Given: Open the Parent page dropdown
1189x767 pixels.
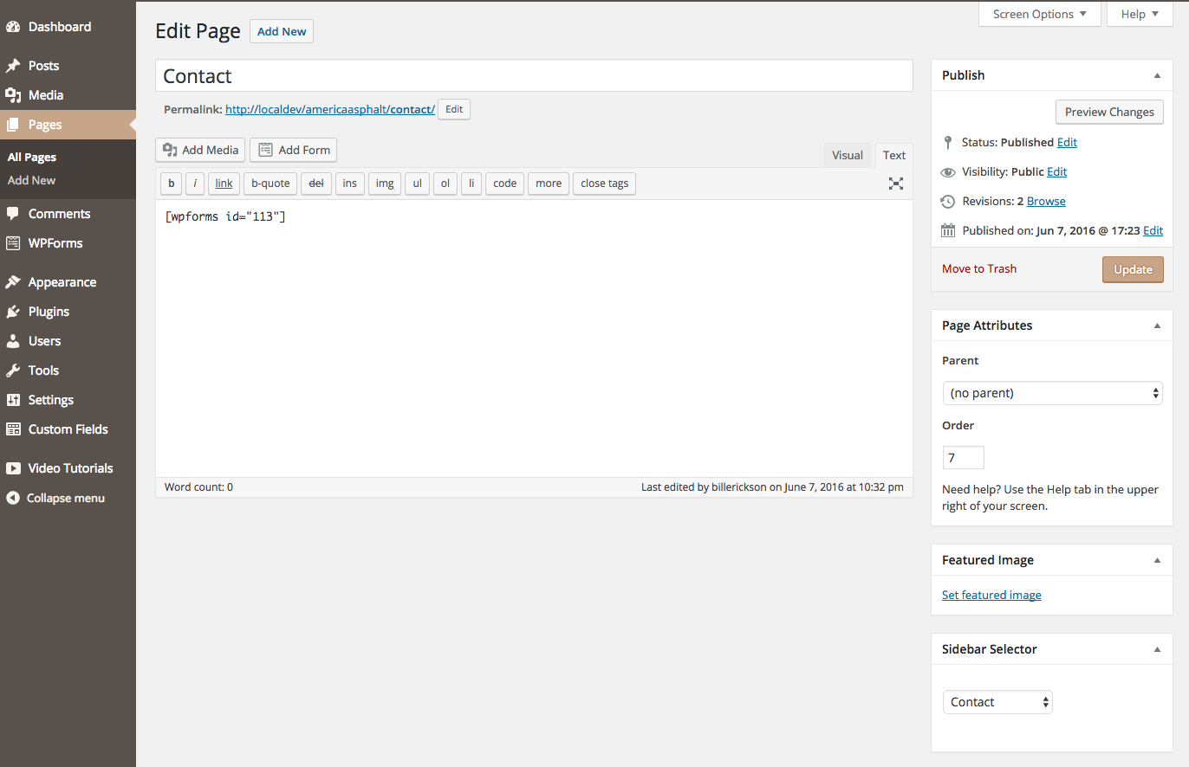Looking at the screenshot, I should coord(1052,393).
